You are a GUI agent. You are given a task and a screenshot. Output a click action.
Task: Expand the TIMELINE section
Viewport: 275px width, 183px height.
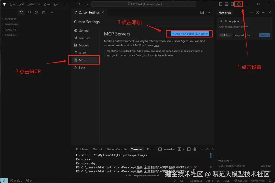click(11, 35)
